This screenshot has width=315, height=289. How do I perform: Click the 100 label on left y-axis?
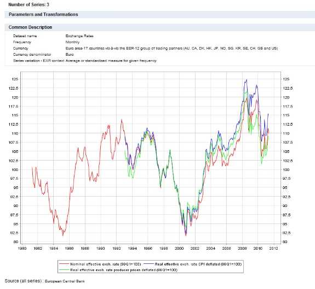(15, 169)
